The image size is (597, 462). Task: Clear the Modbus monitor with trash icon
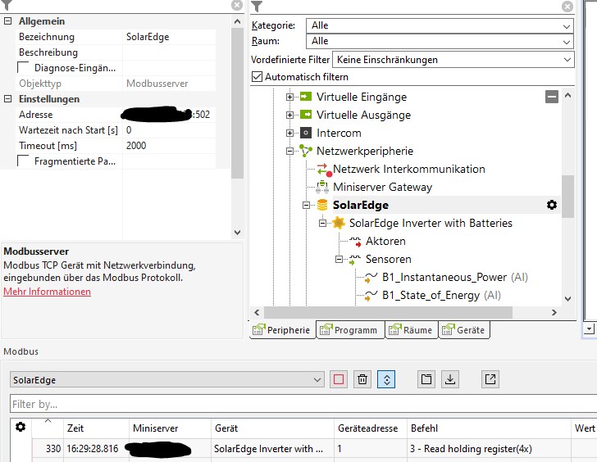tap(362, 379)
